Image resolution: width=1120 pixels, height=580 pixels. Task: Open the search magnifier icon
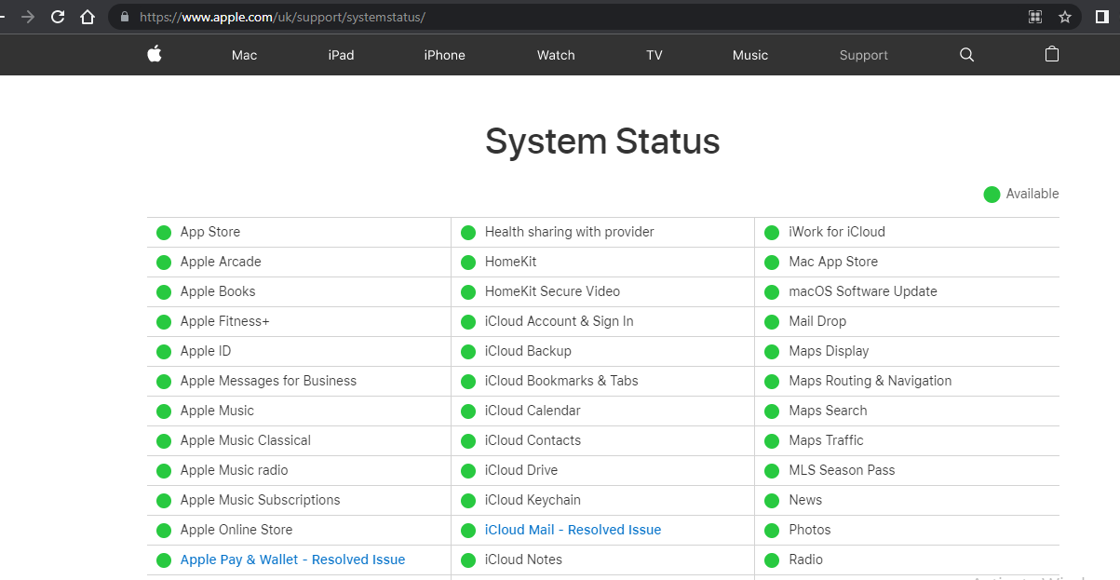click(966, 55)
